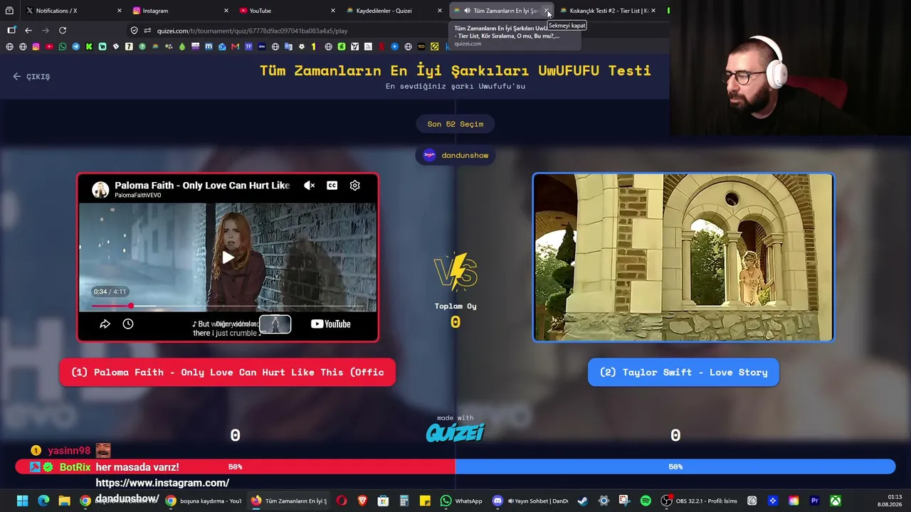This screenshot has width=911, height=512.
Task: Open the dandunshow creator profile
Action: tap(455, 155)
